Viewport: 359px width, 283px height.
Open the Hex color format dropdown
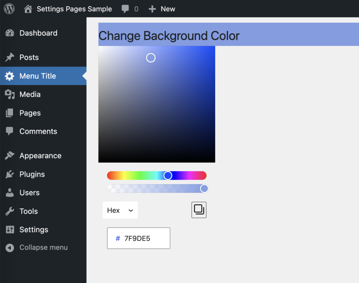120,210
